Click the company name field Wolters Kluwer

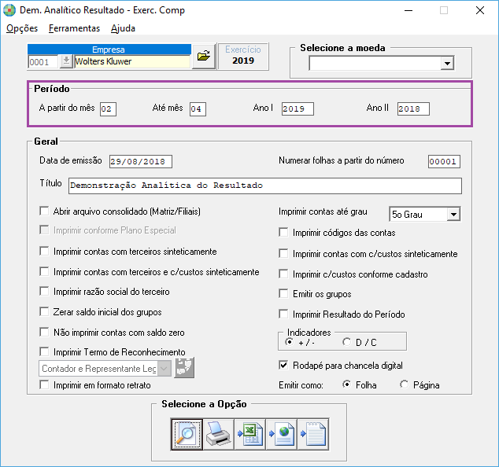click(132, 61)
